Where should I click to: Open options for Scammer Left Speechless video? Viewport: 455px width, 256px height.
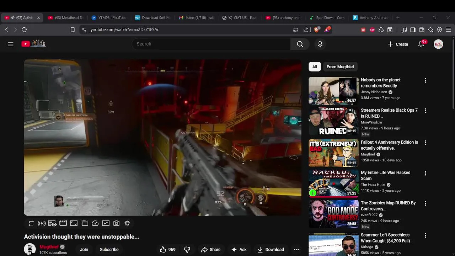(425, 236)
